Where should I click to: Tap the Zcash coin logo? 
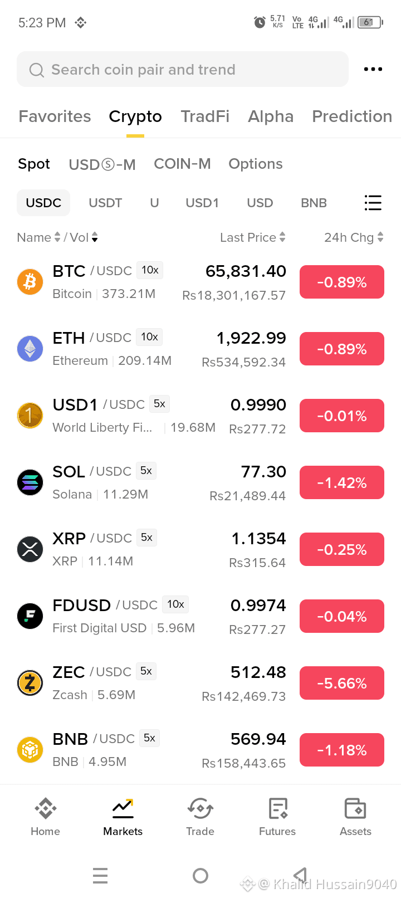point(30,683)
